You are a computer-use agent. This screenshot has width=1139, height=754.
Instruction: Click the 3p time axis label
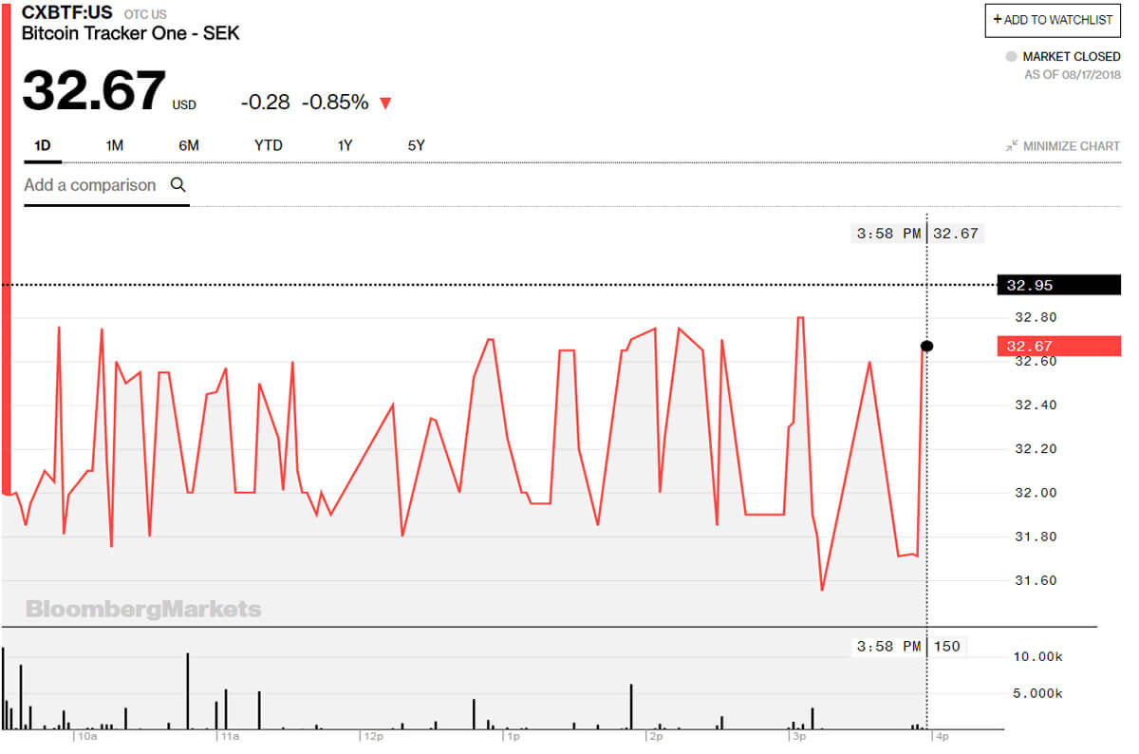[x=798, y=736]
